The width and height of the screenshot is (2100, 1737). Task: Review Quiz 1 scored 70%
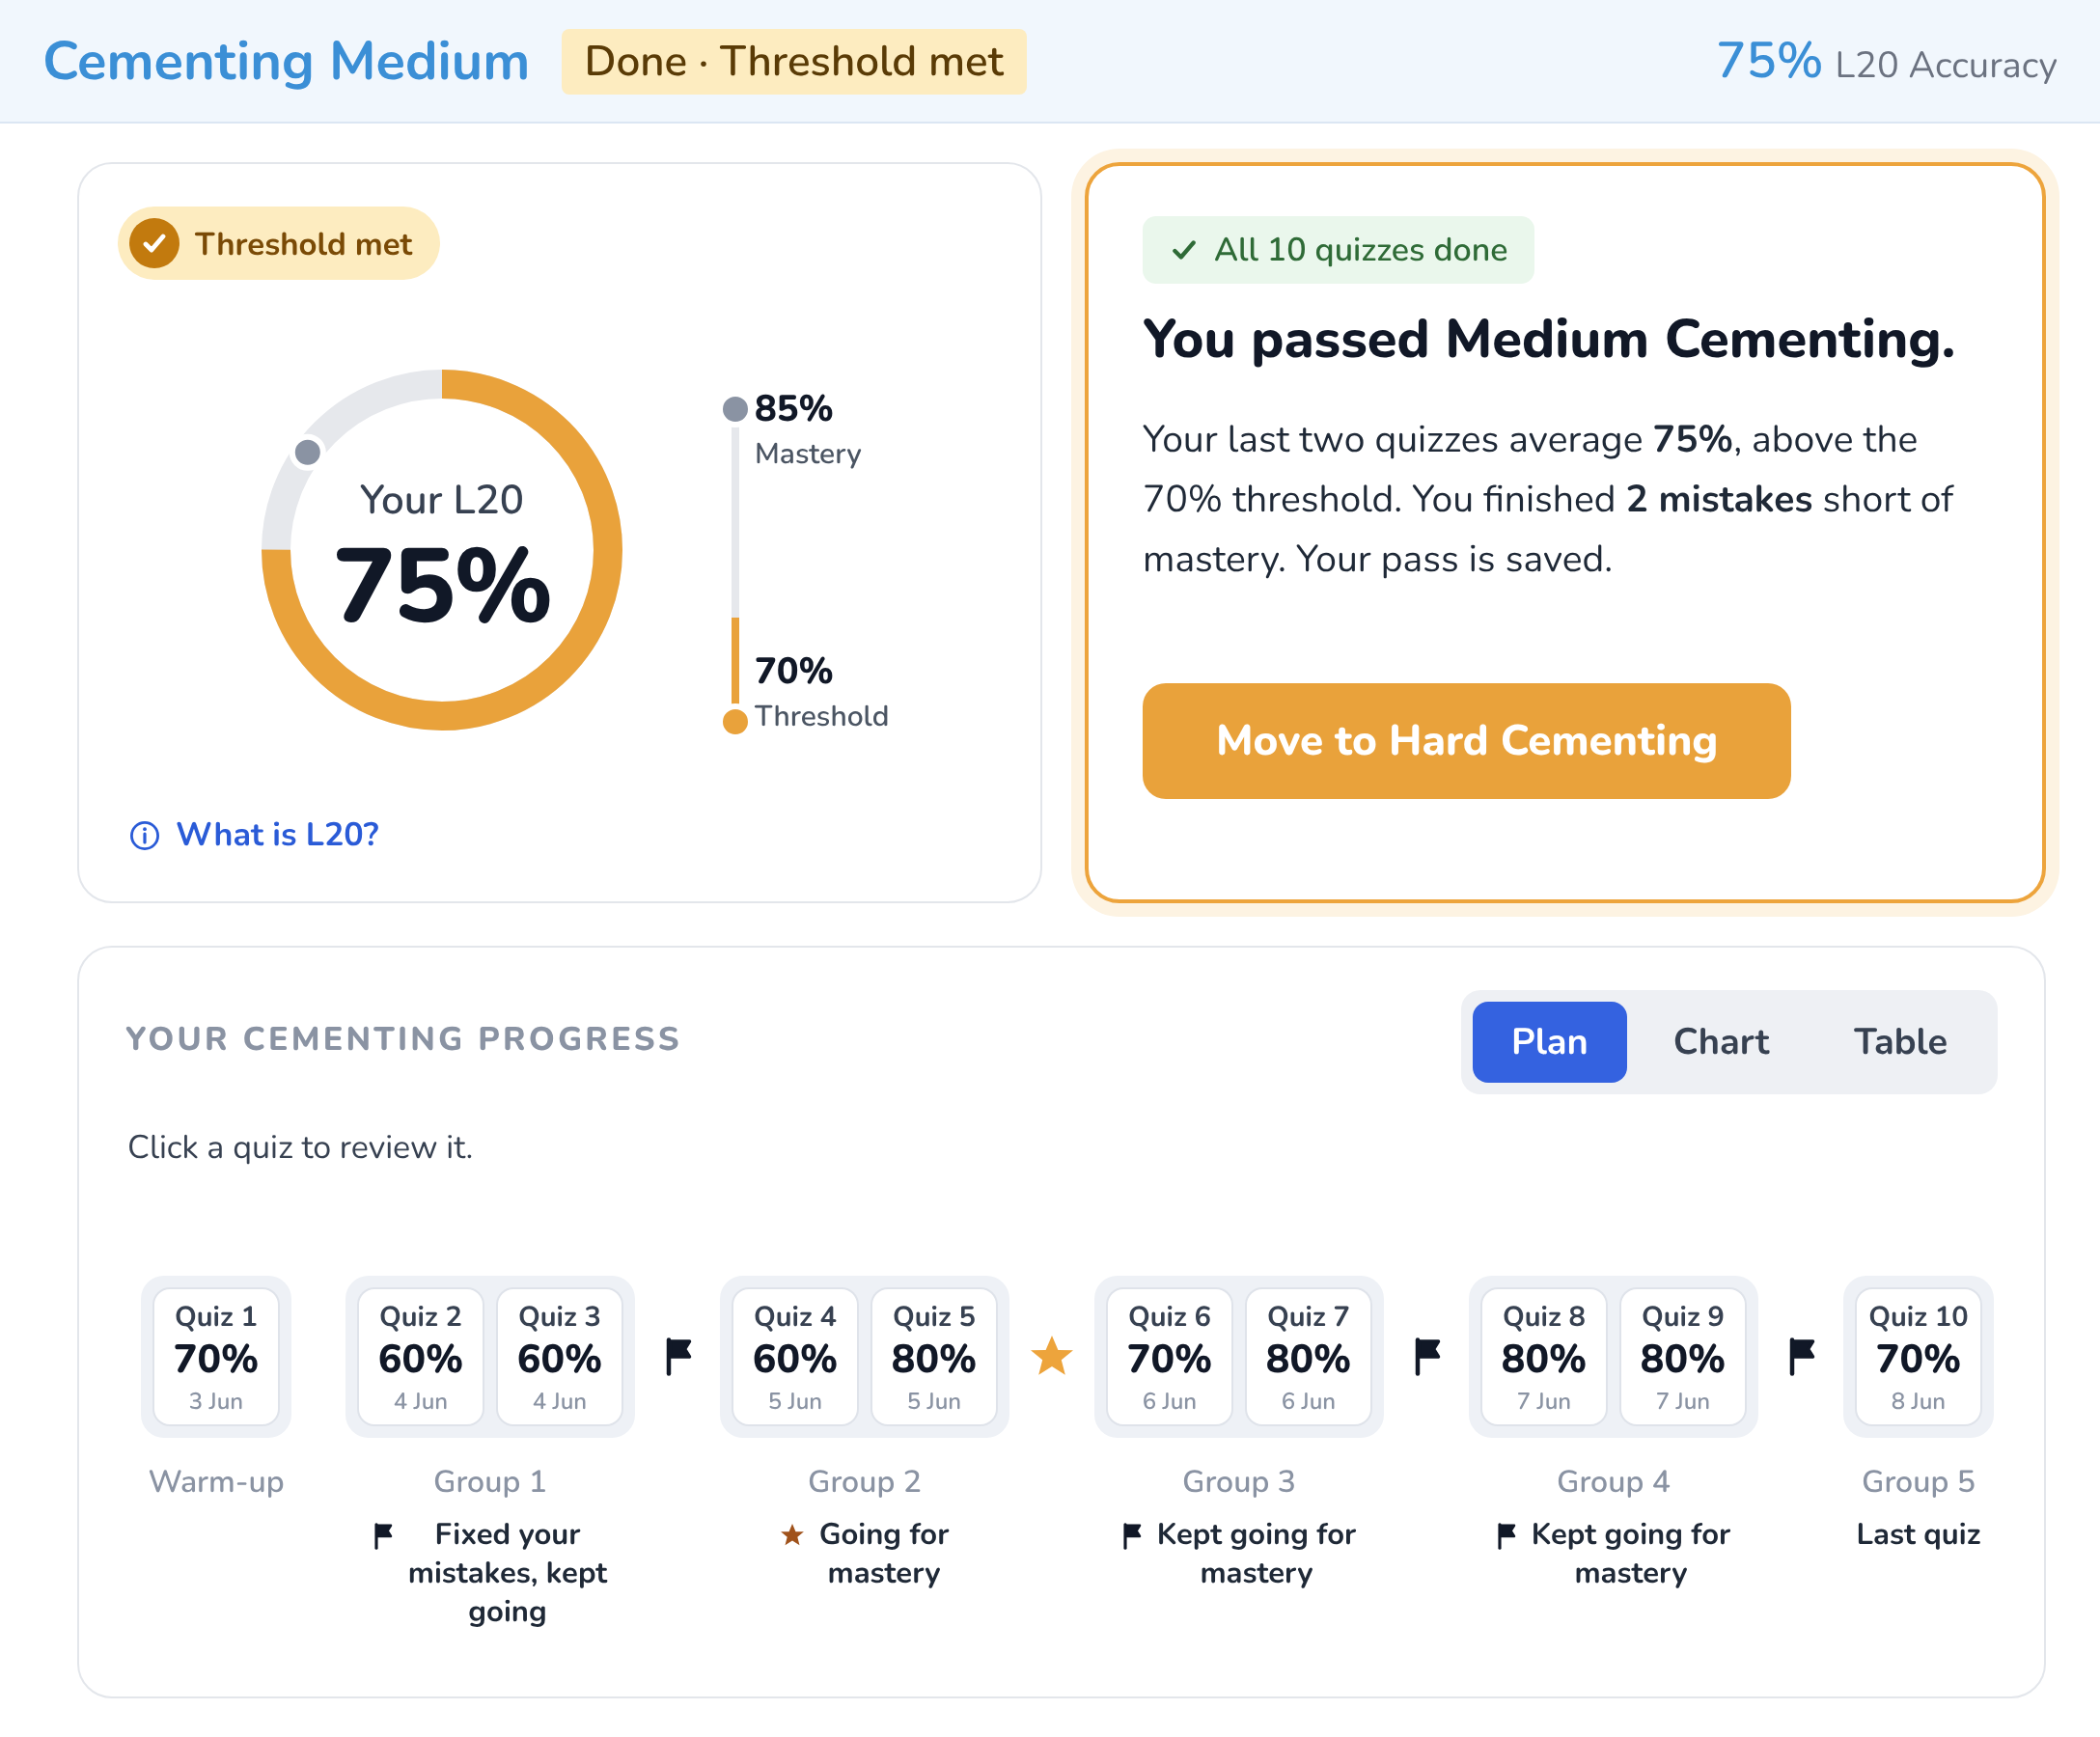[216, 1356]
